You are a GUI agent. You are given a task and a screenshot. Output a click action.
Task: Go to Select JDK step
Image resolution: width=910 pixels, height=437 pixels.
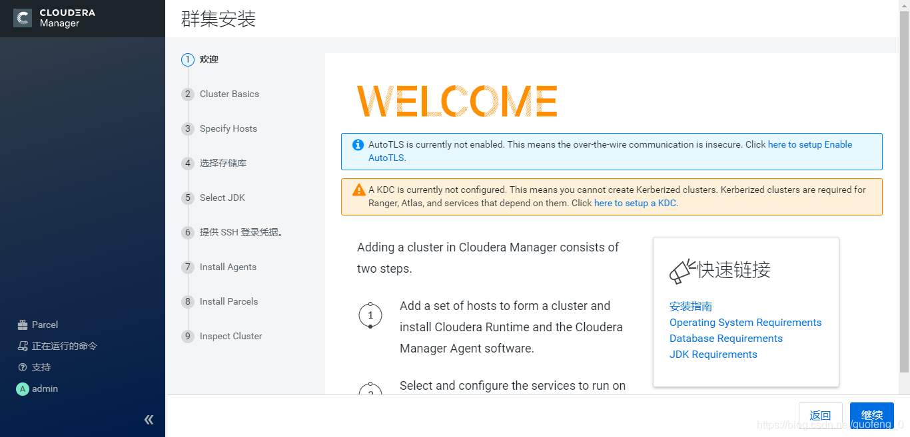point(223,198)
